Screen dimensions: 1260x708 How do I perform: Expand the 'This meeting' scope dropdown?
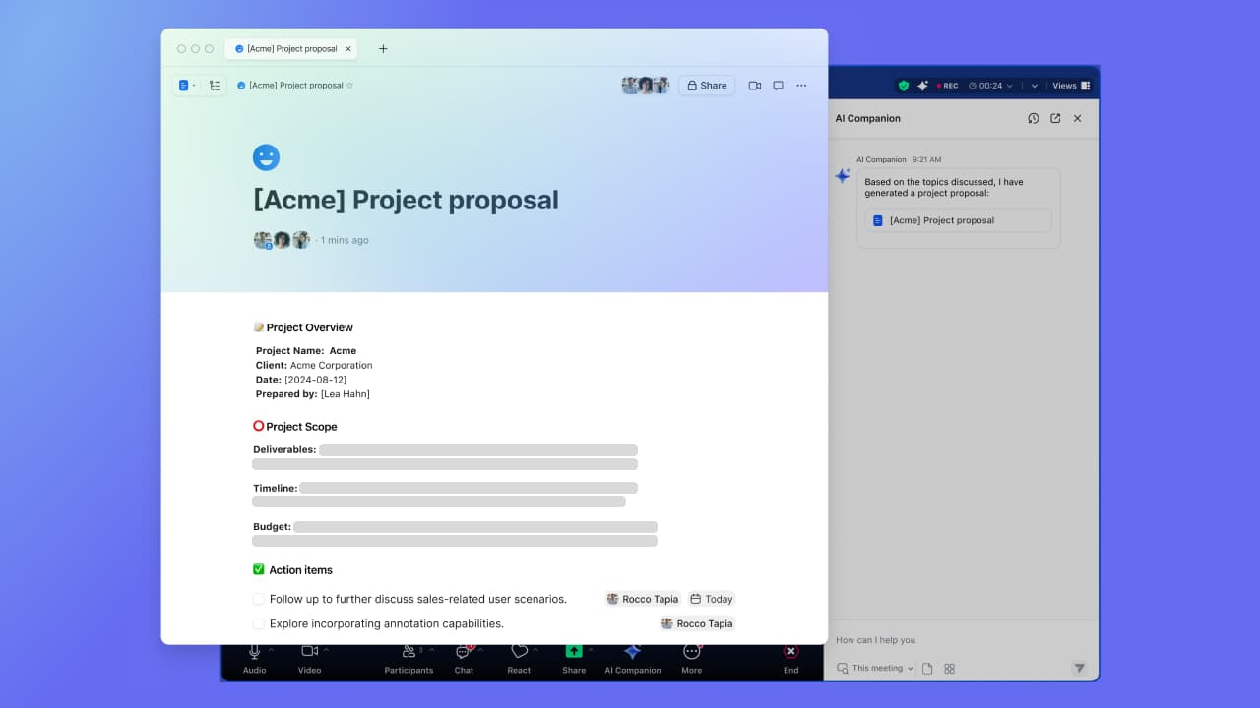pyautogui.click(x=910, y=669)
